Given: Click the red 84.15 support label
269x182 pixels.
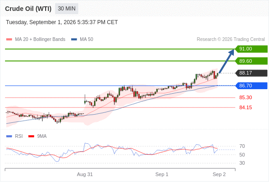Looking at the screenshot, I should point(245,107).
